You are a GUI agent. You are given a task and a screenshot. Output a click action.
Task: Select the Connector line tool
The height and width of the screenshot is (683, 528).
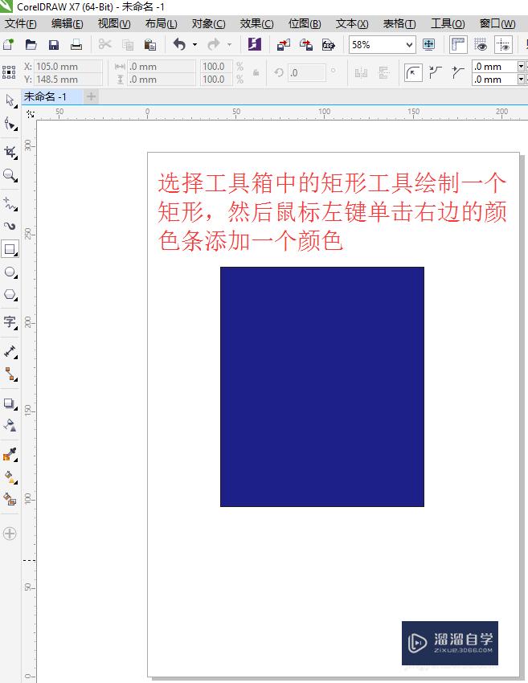pos(10,374)
